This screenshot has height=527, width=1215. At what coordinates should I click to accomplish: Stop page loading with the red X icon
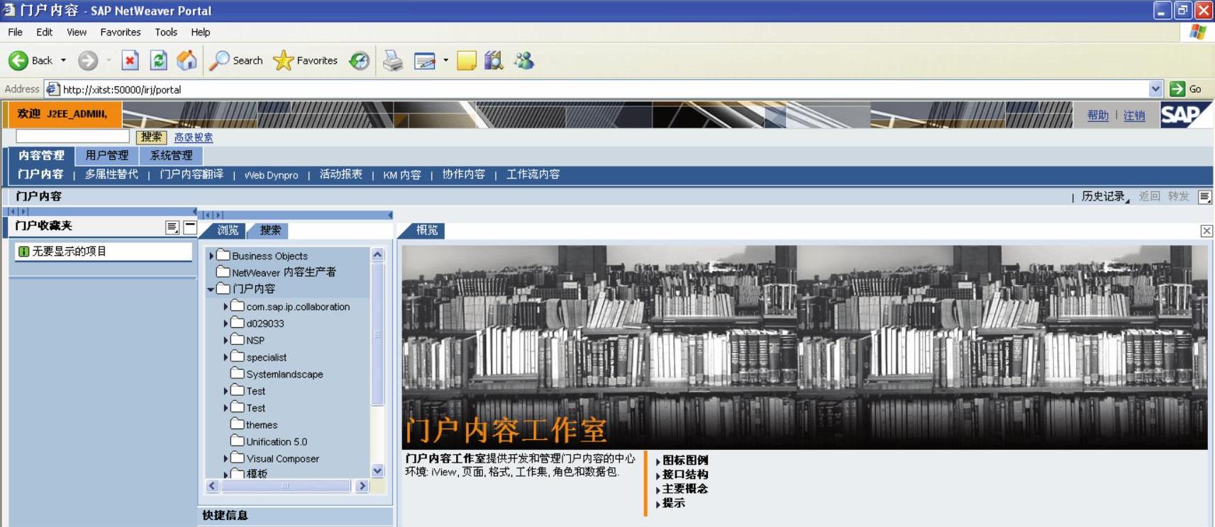[x=130, y=61]
